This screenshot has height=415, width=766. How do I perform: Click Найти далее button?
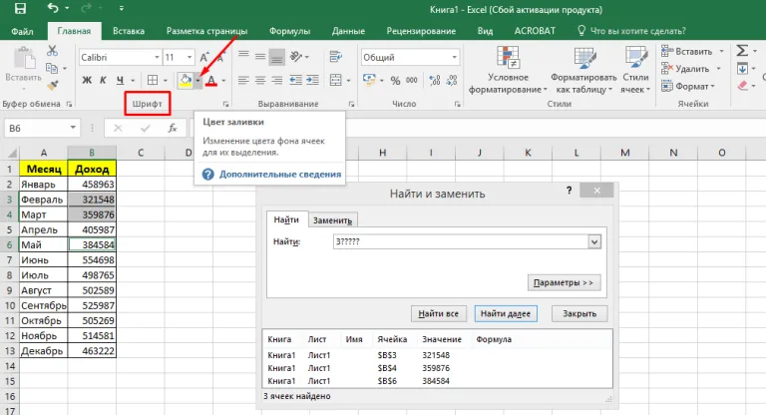pyautogui.click(x=506, y=313)
